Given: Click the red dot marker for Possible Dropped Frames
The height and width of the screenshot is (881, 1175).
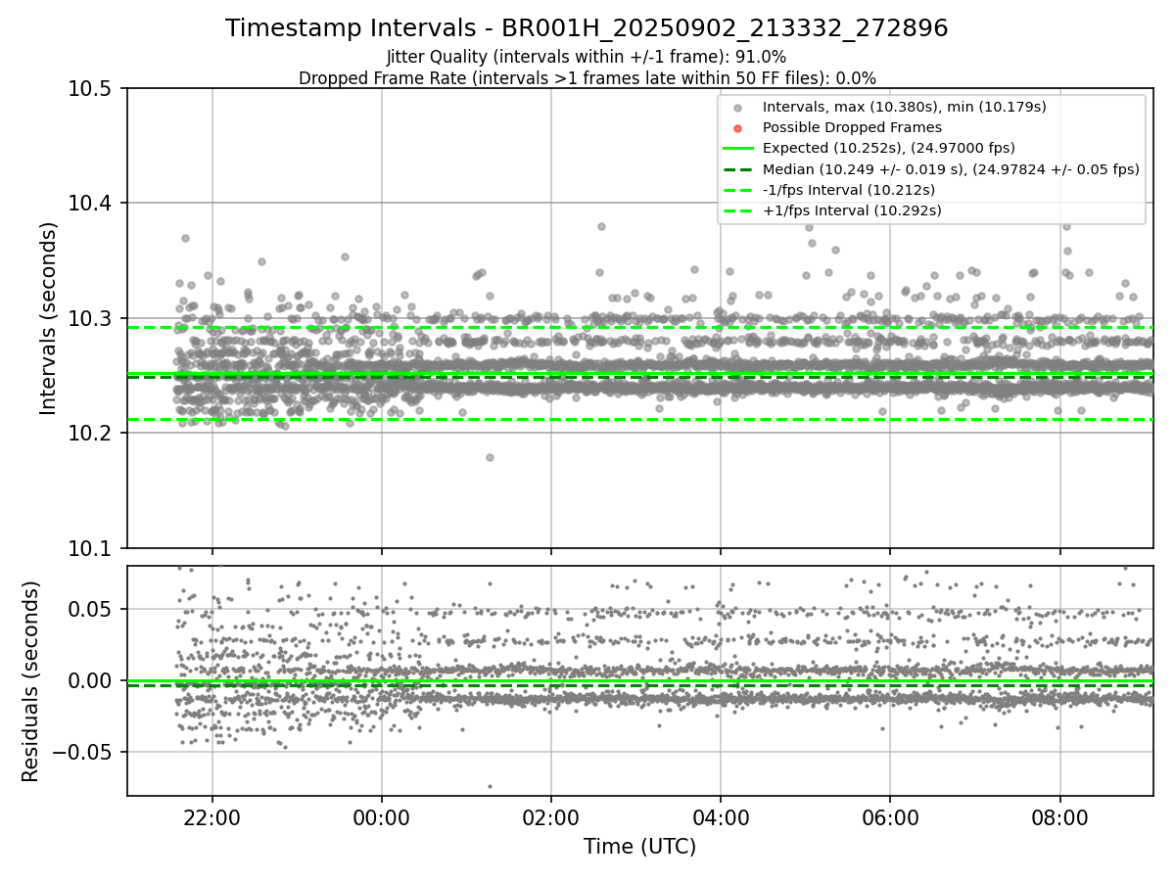Looking at the screenshot, I should [737, 128].
